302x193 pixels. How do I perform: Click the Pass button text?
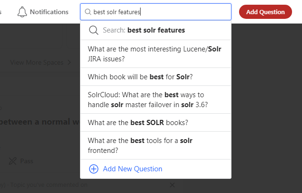tap(27, 161)
